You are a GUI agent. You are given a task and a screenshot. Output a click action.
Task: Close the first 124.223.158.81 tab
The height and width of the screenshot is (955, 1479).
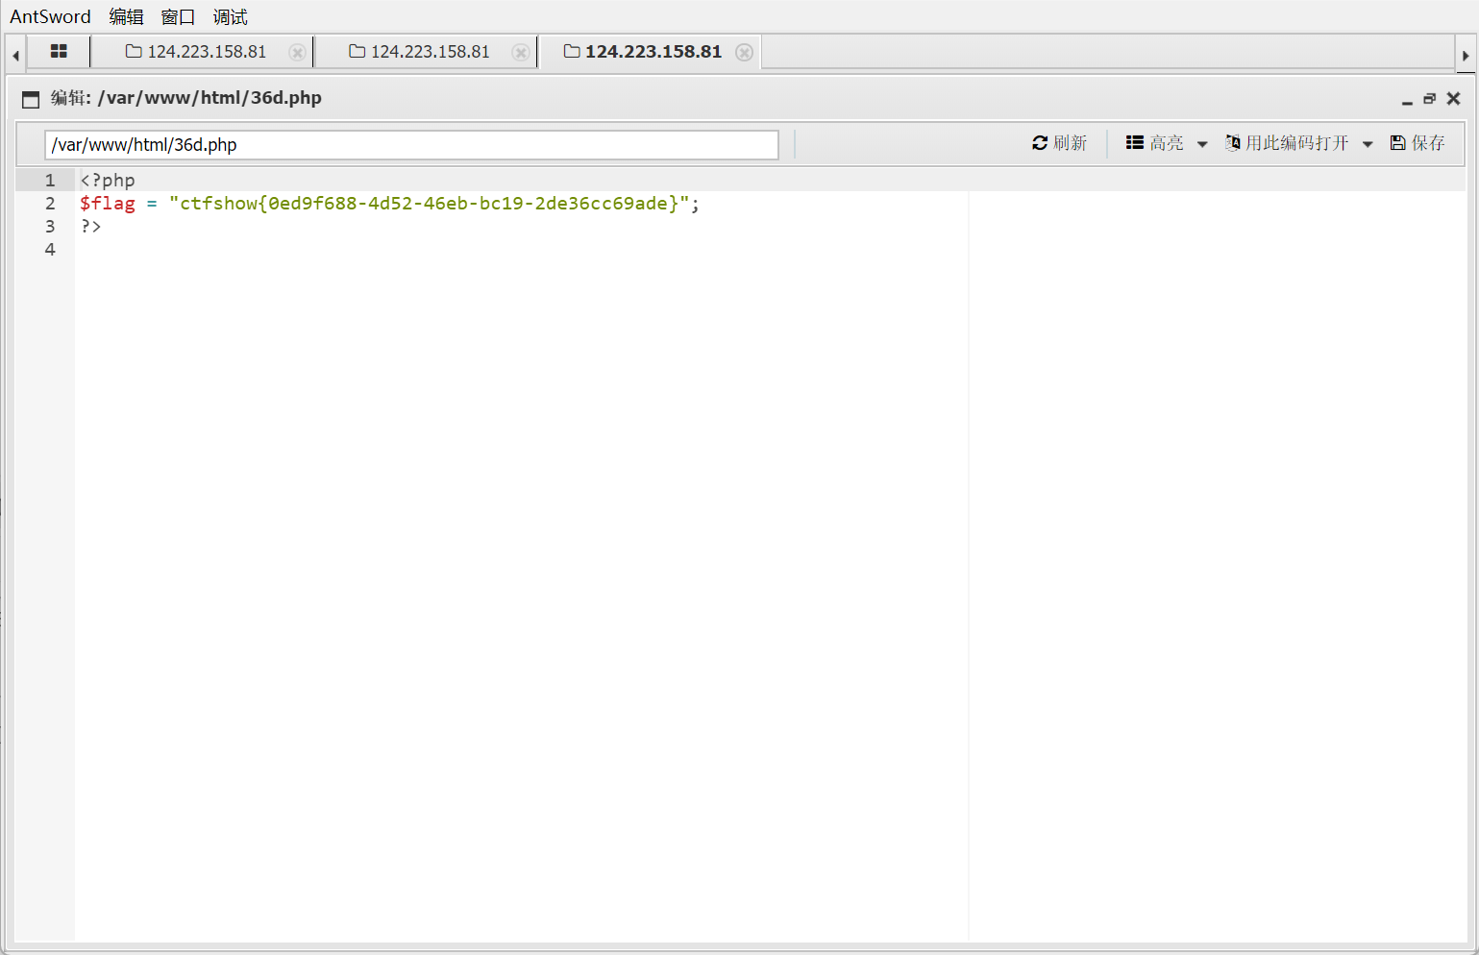tap(297, 53)
